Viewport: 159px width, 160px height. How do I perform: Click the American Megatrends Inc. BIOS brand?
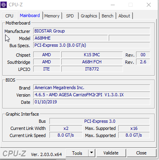tap(92, 88)
